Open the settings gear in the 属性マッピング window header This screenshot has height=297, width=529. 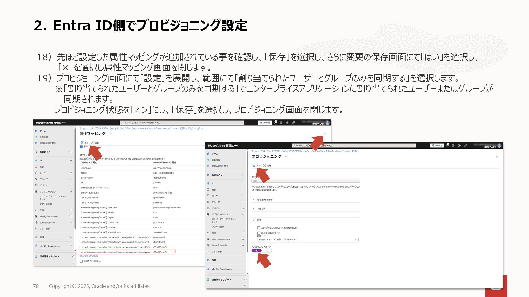[281, 123]
